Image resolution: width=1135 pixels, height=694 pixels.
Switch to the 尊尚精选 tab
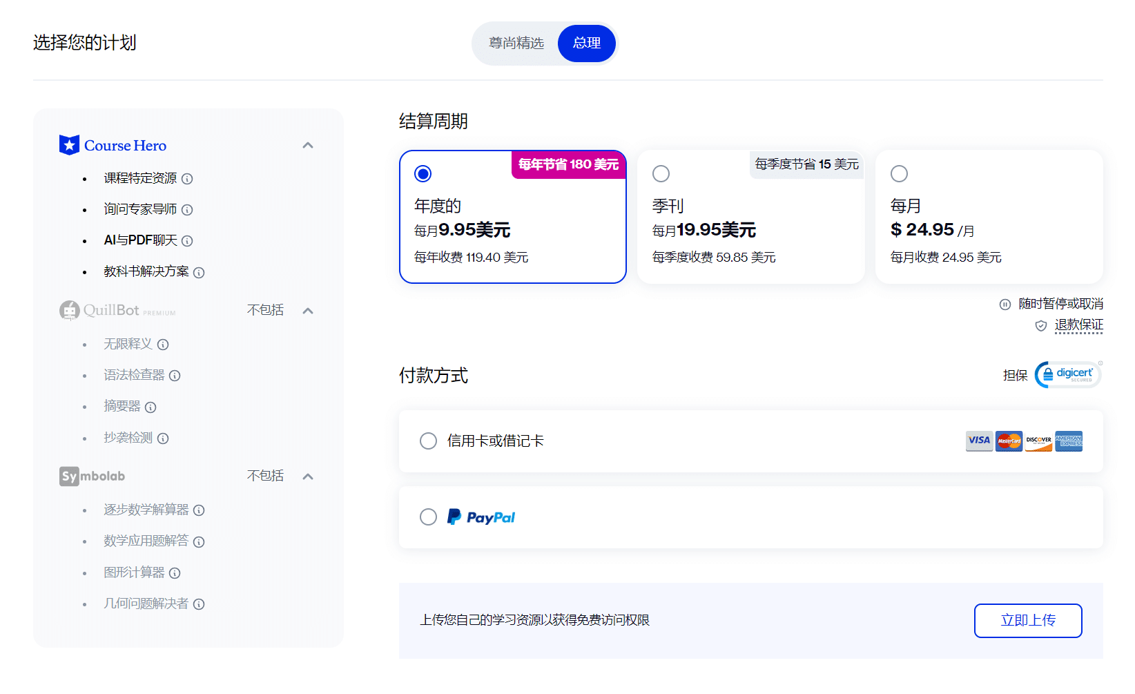point(515,43)
